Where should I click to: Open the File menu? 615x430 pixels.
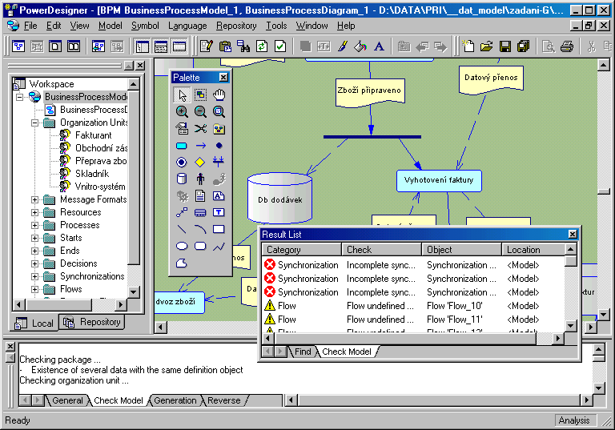click(x=30, y=26)
